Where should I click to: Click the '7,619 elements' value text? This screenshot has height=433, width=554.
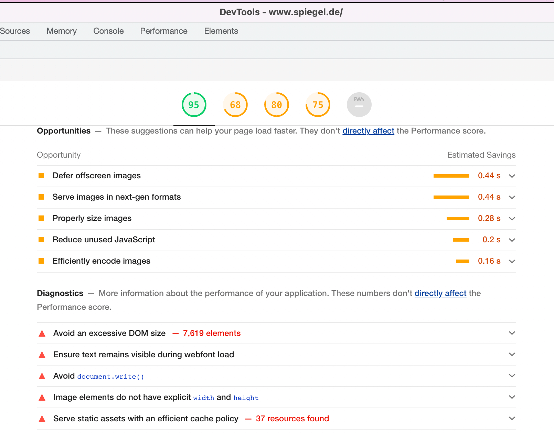tap(212, 333)
